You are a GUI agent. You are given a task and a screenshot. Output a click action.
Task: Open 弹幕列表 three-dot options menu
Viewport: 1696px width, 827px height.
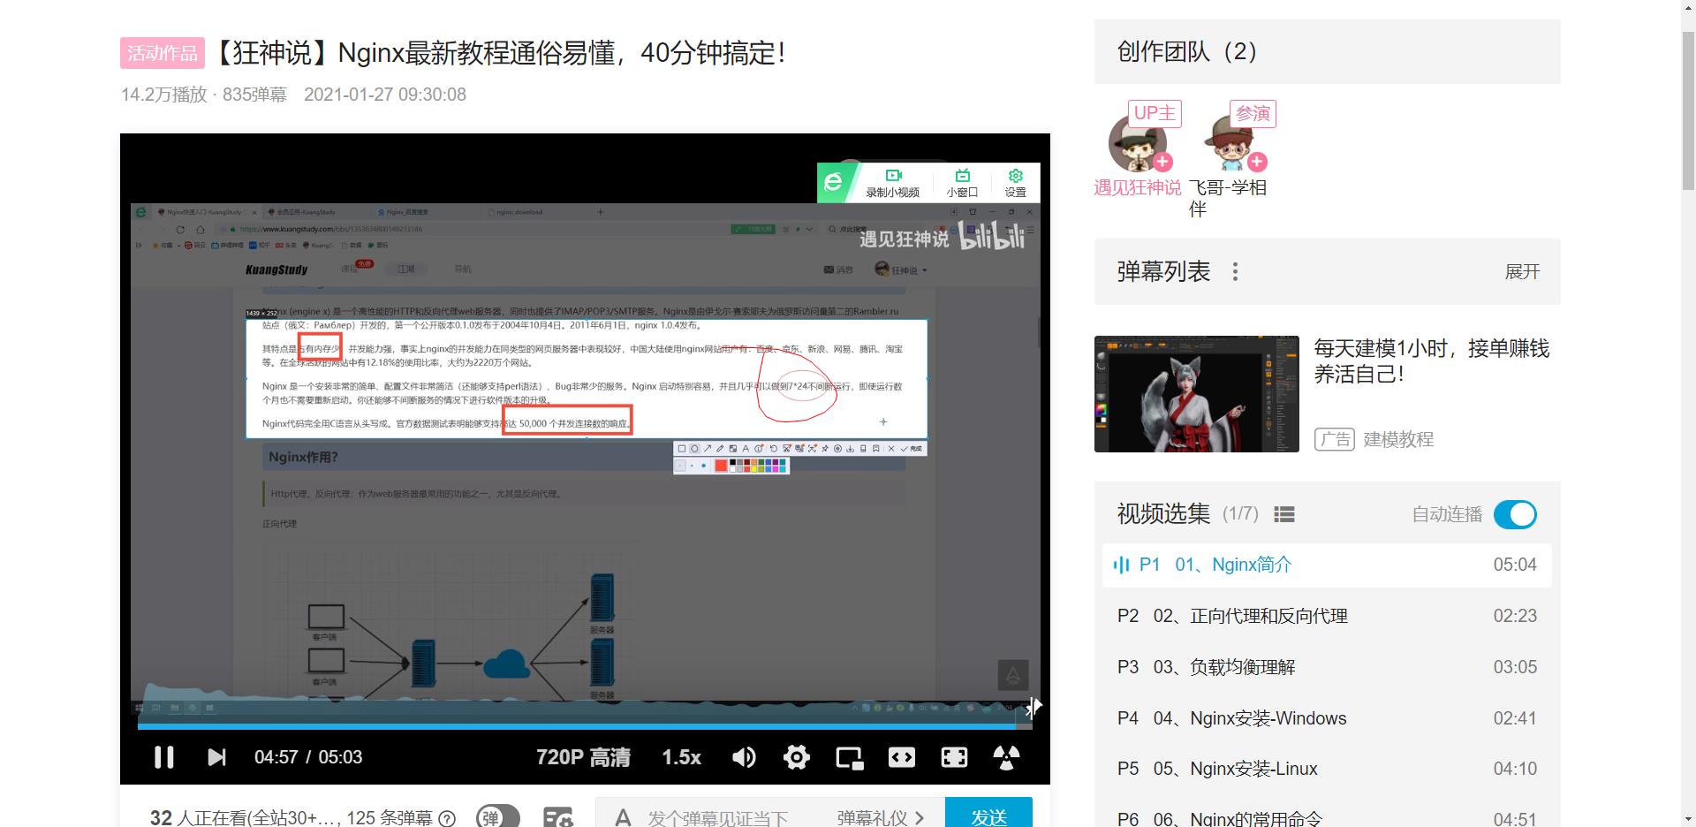tap(1235, 271)
